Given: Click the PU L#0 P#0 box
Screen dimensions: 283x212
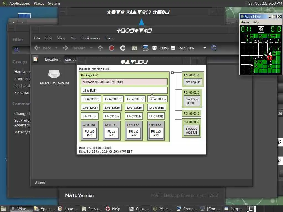Looking at the screenshot, I should click(90, 133).
